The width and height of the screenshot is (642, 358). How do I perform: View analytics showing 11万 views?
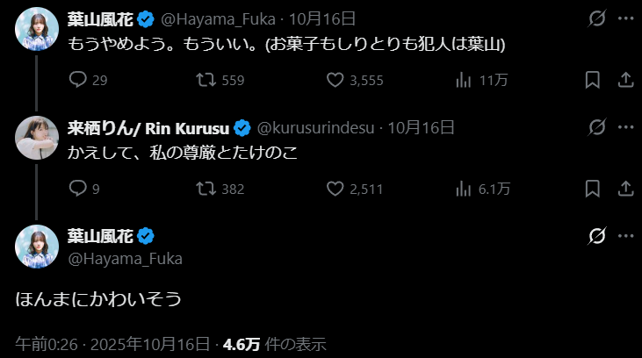tap(465, 80)
